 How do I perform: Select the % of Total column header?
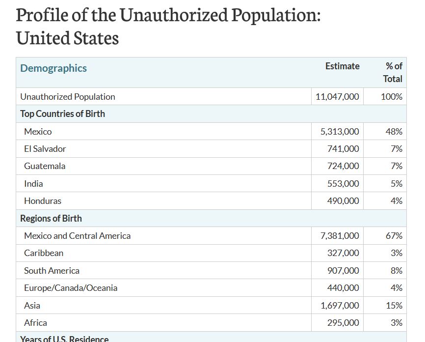click(x=393, y=72)
